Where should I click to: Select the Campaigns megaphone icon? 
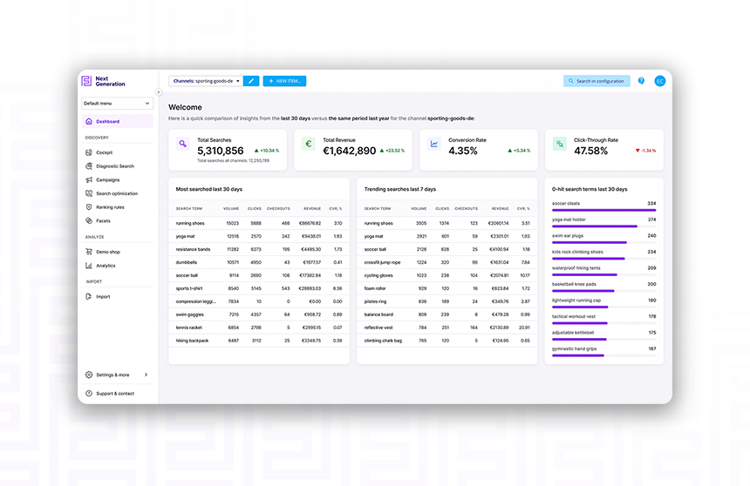[89, 179]
